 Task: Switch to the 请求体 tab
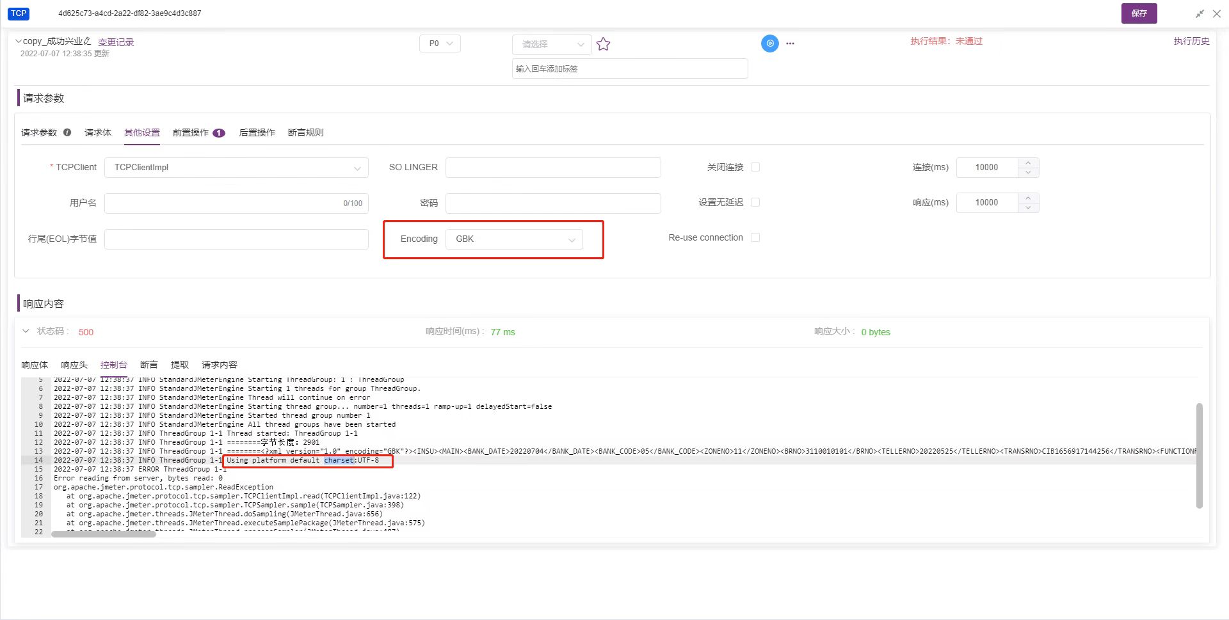[x=98, y=132]
